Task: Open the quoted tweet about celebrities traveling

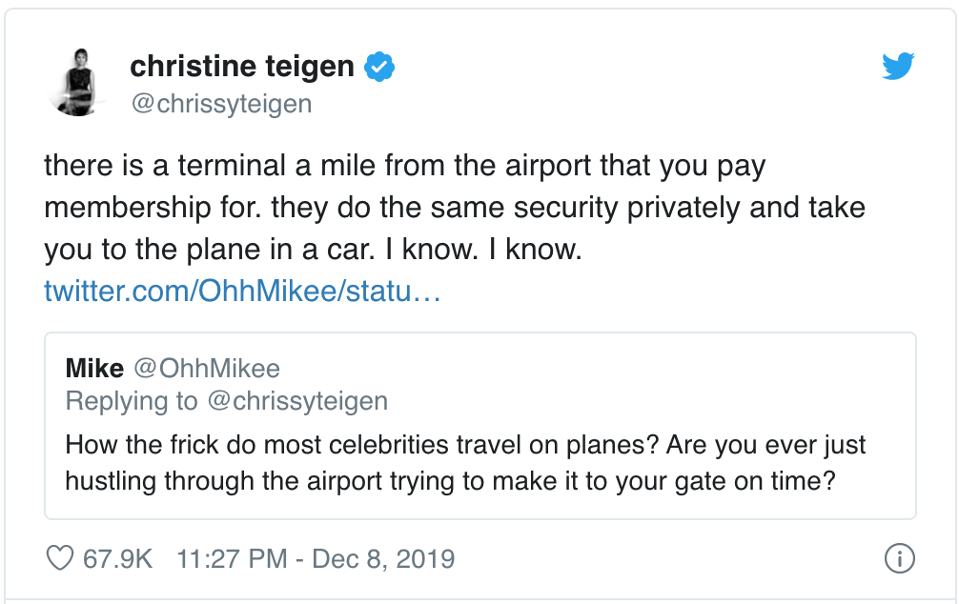Action: coord(480,426)
